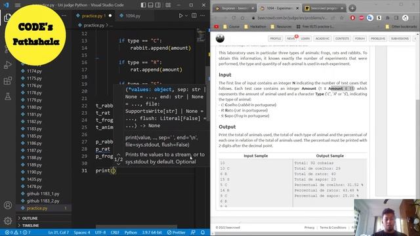Open Other bookmarks folder
Viewport: 420px width, 236px height.
point(401,26)
